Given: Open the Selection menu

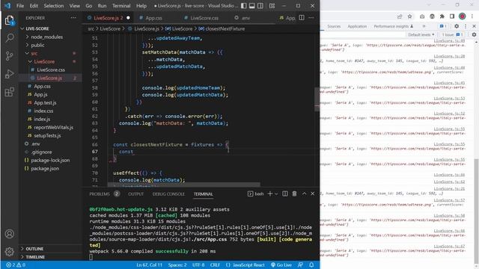Looking at the screenshot, I should (x=53, y=6).
